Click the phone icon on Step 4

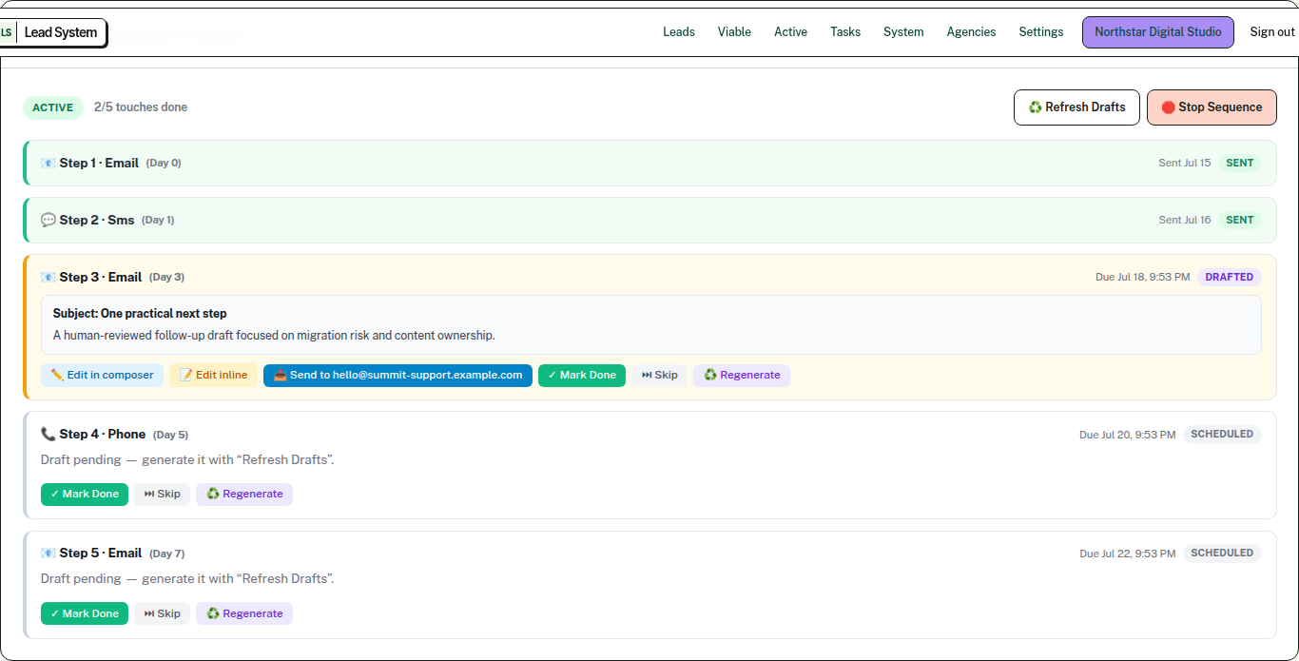click(x=48, y=434)
